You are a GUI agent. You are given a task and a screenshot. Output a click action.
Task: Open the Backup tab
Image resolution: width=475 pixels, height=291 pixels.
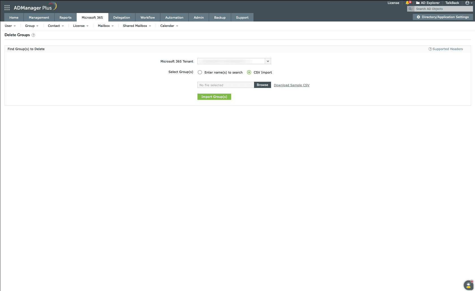point(220,18)
